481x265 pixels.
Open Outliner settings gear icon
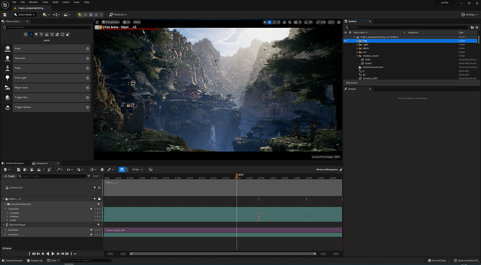pos(478,27)
